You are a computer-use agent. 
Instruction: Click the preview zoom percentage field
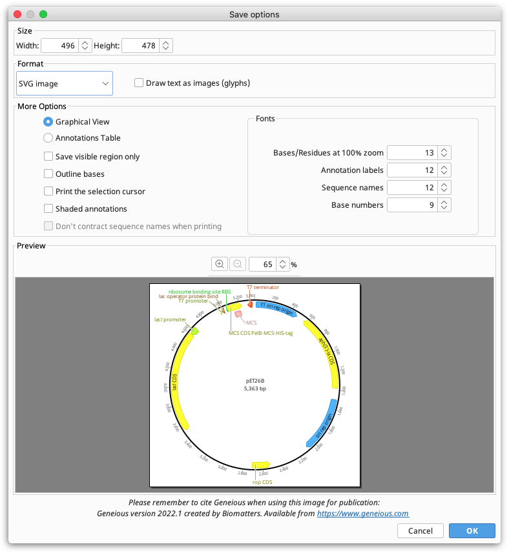263,264
